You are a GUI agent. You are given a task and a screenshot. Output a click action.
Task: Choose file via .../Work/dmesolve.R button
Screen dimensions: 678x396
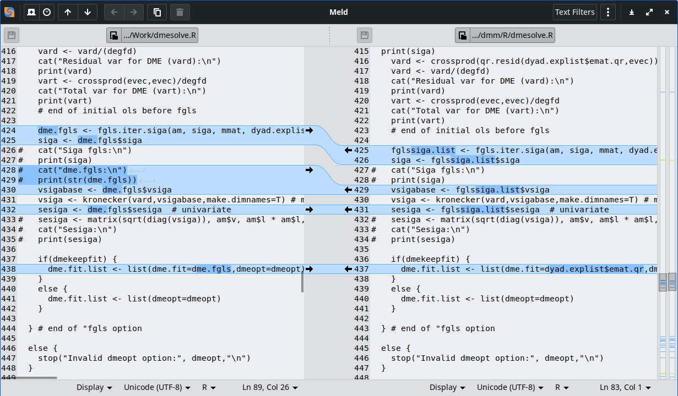tap(153, 36)
